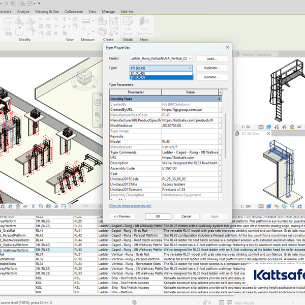Click the Create Similar cubes icon
This screenshot has width=305, height=305.
coord(102,21)
